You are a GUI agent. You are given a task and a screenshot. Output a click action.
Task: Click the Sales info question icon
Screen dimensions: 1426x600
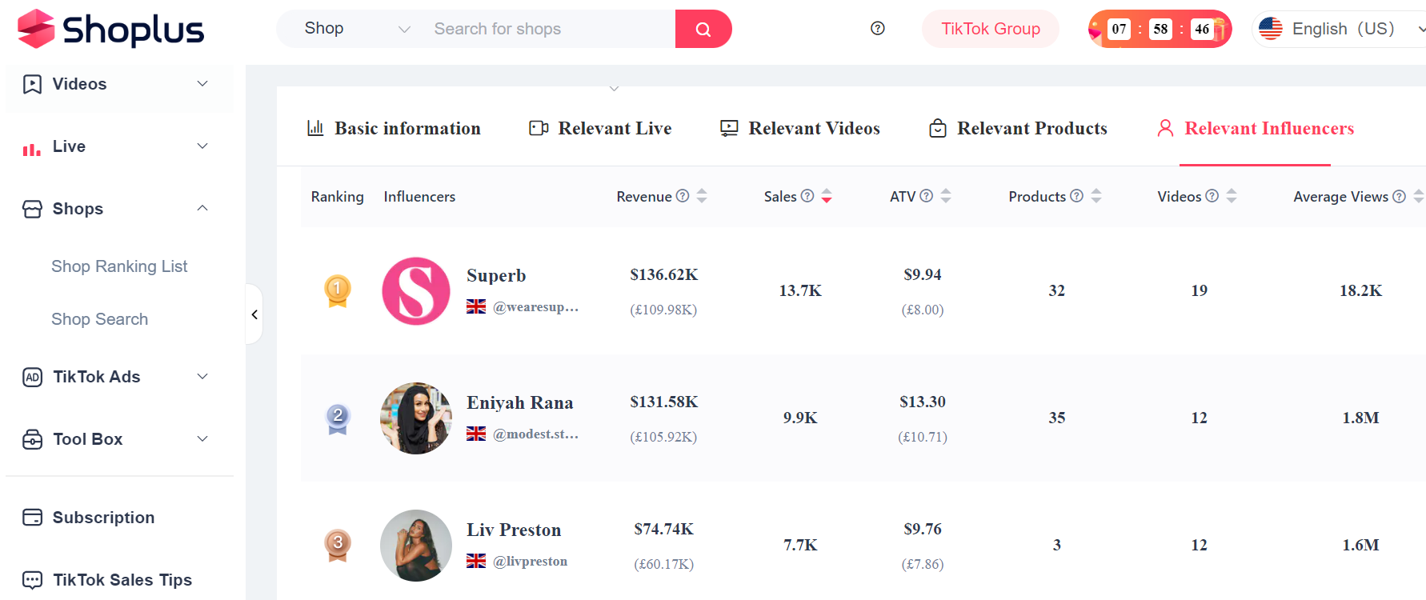click(807, 196)
